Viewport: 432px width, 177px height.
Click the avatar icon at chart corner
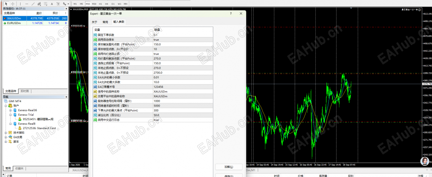click(x=425, y=161)
